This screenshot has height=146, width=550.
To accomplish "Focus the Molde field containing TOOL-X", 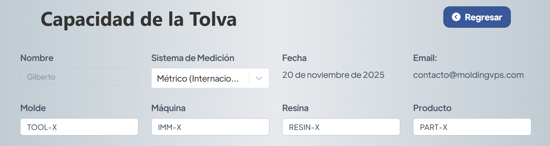I will coord(79,127).
